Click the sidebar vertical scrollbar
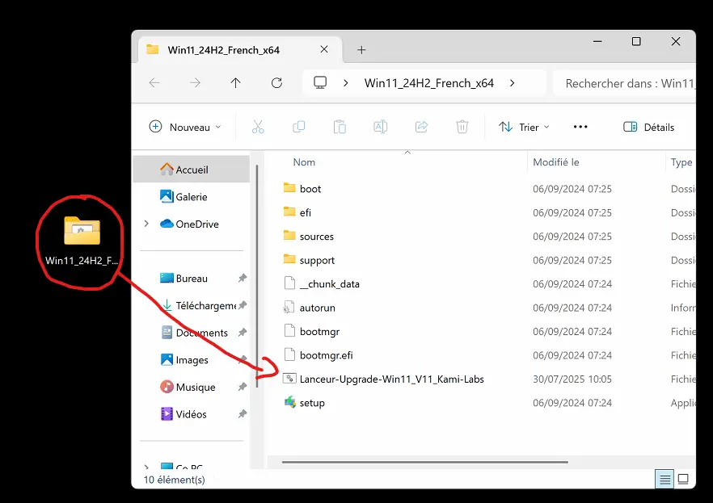713x503 pixels. click(257, 275)
